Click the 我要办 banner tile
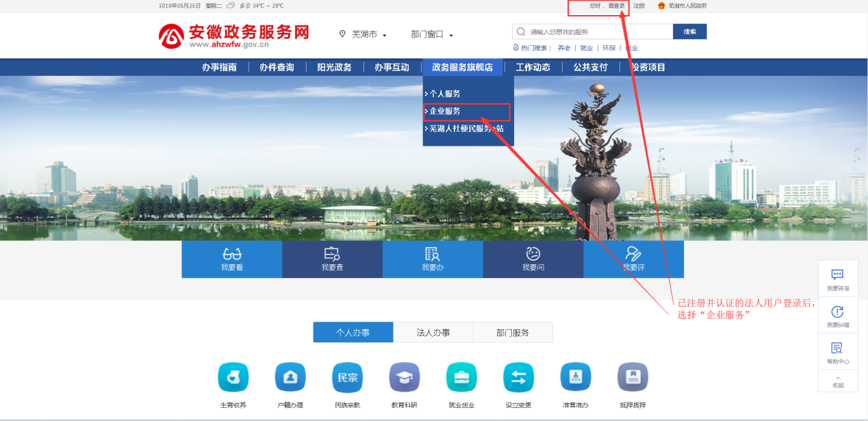This screenshot has height=421, width=868. (433, 259)
